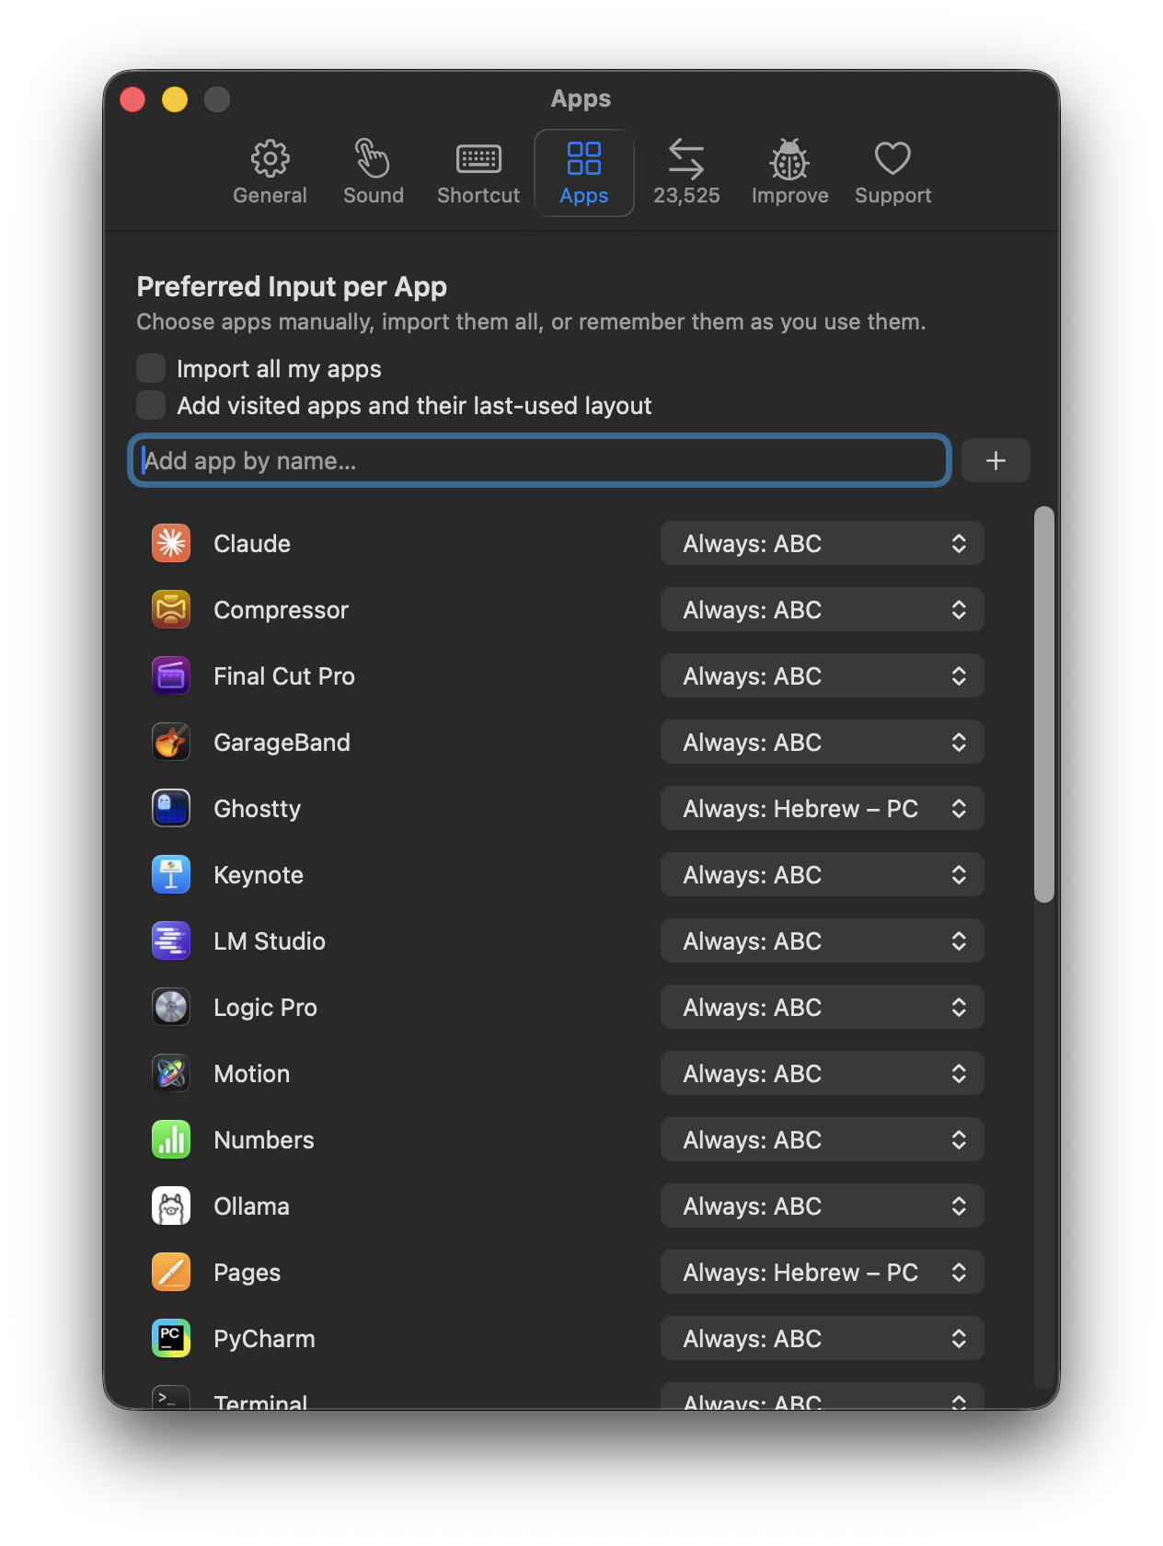Open the Support heart tab
Screen dimensions: 1163x1546
click(x=892, y=173)
